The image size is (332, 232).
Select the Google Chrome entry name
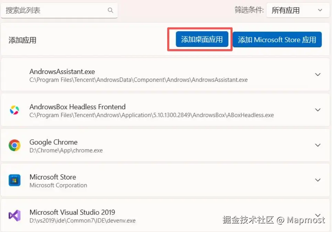(x=53, y=142)
